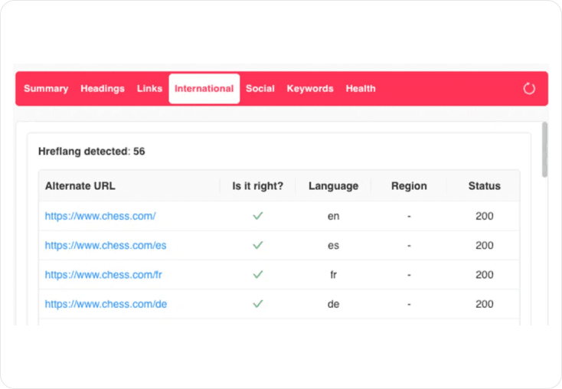
Task: Click the vertical scrollbar thumb on the right
Action: 544,149
